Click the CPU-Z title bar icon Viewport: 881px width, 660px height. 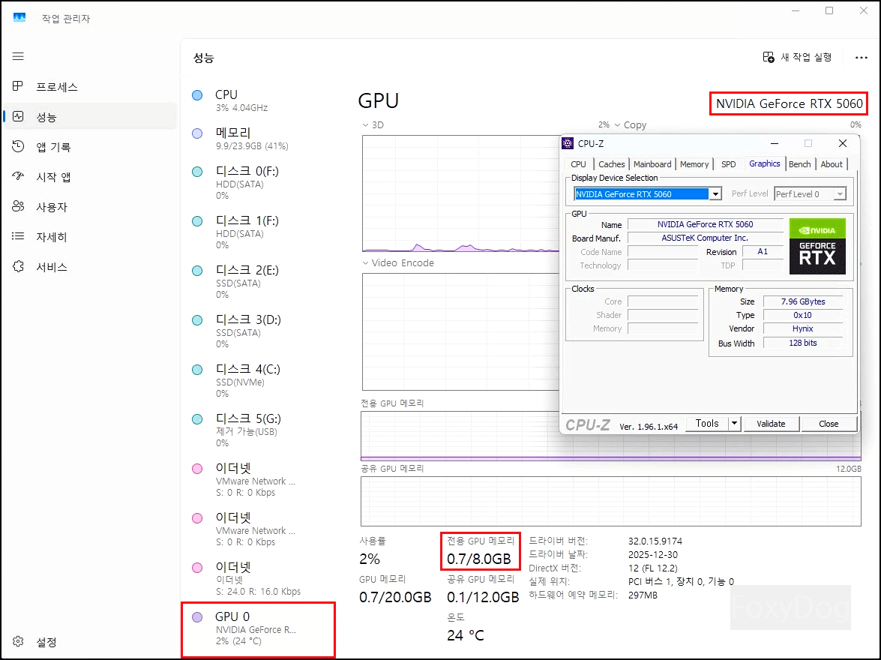[x=568, y=143]
